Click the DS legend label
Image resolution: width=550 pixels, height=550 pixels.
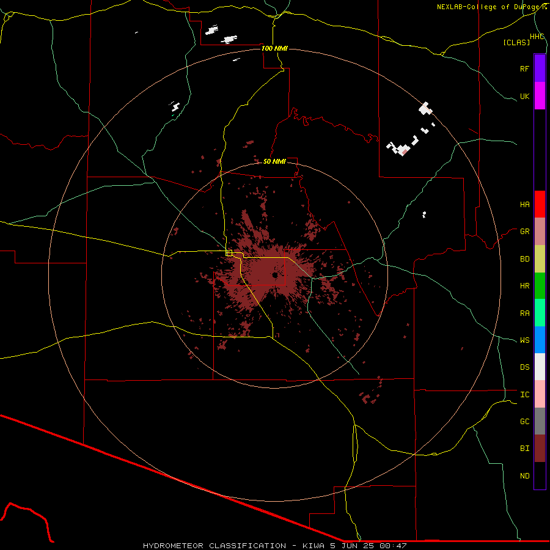coord(524,367)
